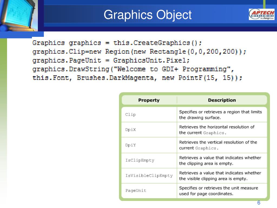Click the description "Specifies or retrieves the unit measure"
The height and width of the screenshot is (208, 277).
(219, 188)
